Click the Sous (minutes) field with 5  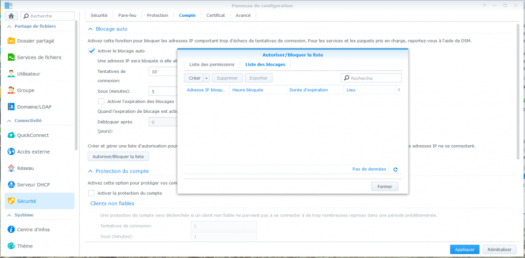[x=163, y=91]
